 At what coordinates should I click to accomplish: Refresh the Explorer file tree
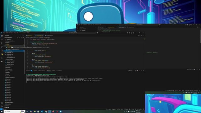coord(21,38)
